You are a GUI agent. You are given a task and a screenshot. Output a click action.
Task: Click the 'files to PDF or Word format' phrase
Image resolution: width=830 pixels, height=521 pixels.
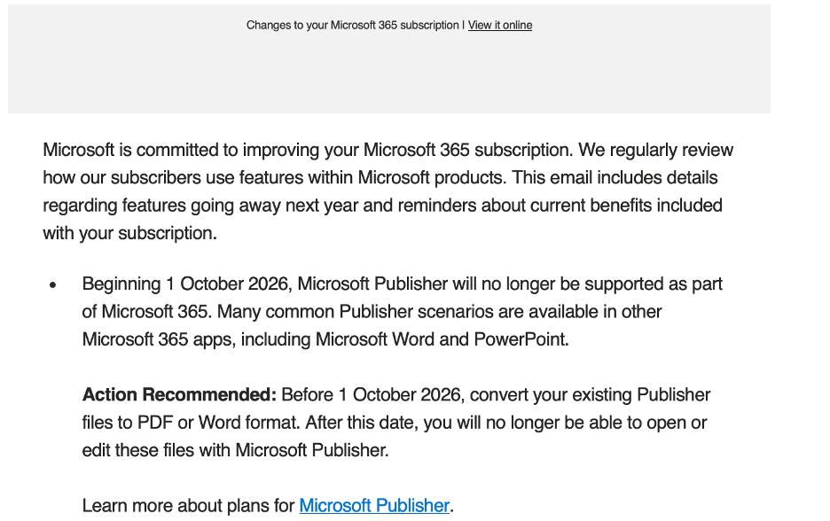tap(191, 423)
